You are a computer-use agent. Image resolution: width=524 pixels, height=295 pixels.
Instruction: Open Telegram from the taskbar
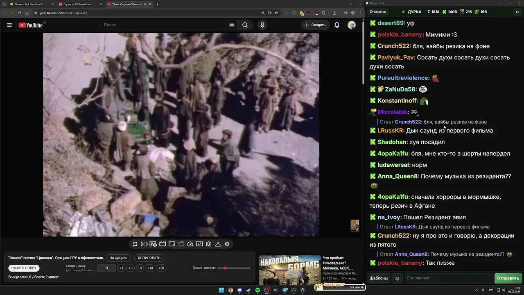coord(285,290)
